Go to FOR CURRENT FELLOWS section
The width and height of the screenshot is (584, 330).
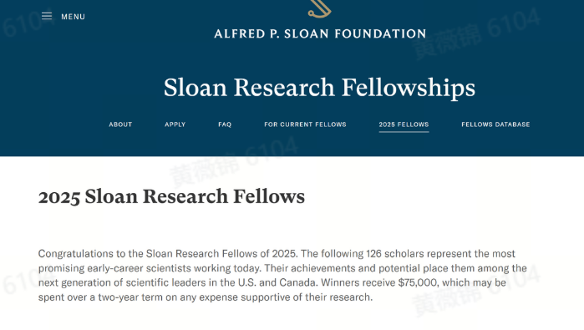coord(305,124)
